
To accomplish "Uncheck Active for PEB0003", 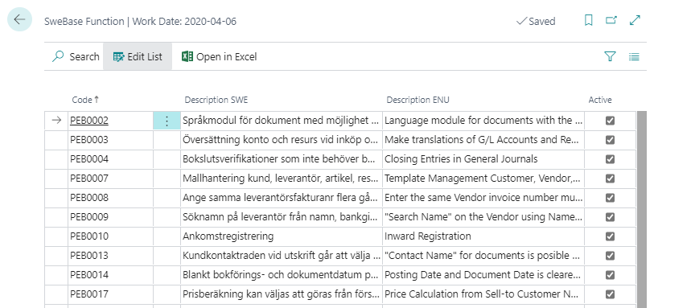I will point(610,140).
